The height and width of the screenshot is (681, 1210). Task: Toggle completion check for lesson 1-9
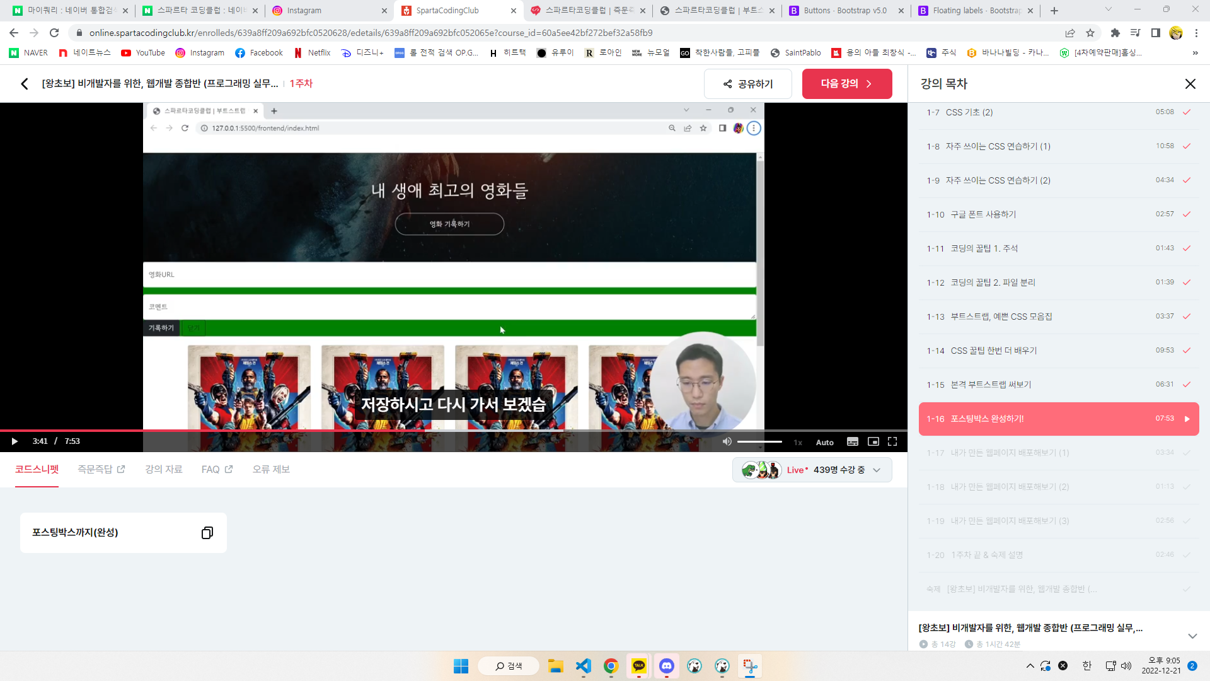tap(1186, 180)
